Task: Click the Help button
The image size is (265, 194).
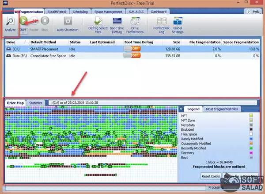Action: click(x=253, y=12)
